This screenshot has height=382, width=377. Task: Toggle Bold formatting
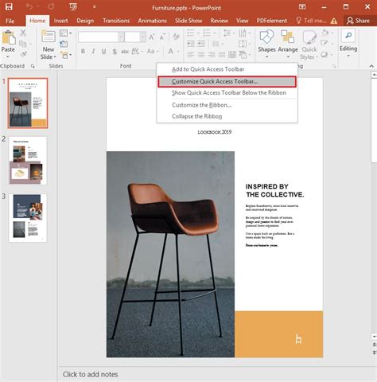[83, 51]
